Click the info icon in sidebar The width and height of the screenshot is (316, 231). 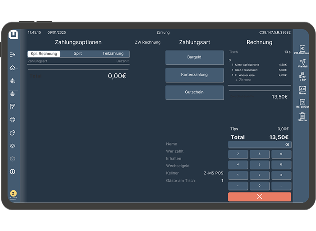13,172
